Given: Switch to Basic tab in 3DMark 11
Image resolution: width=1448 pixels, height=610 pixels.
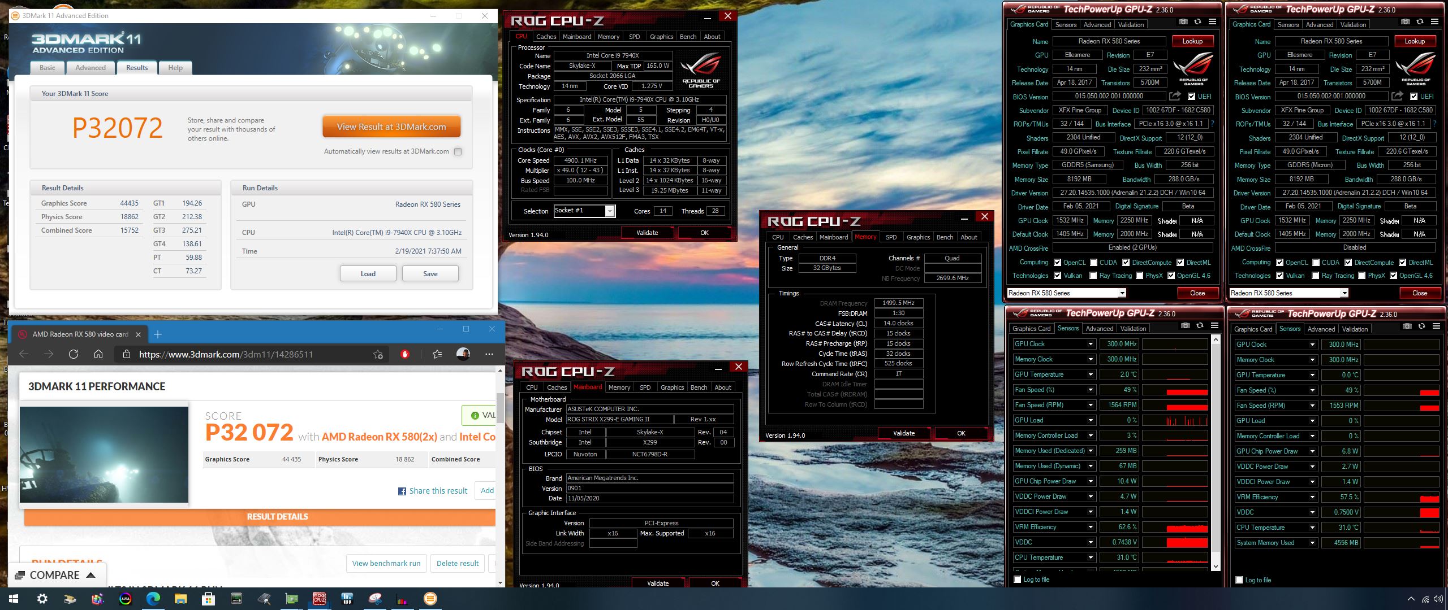Looking at the screenshot, I should (48, 68).
